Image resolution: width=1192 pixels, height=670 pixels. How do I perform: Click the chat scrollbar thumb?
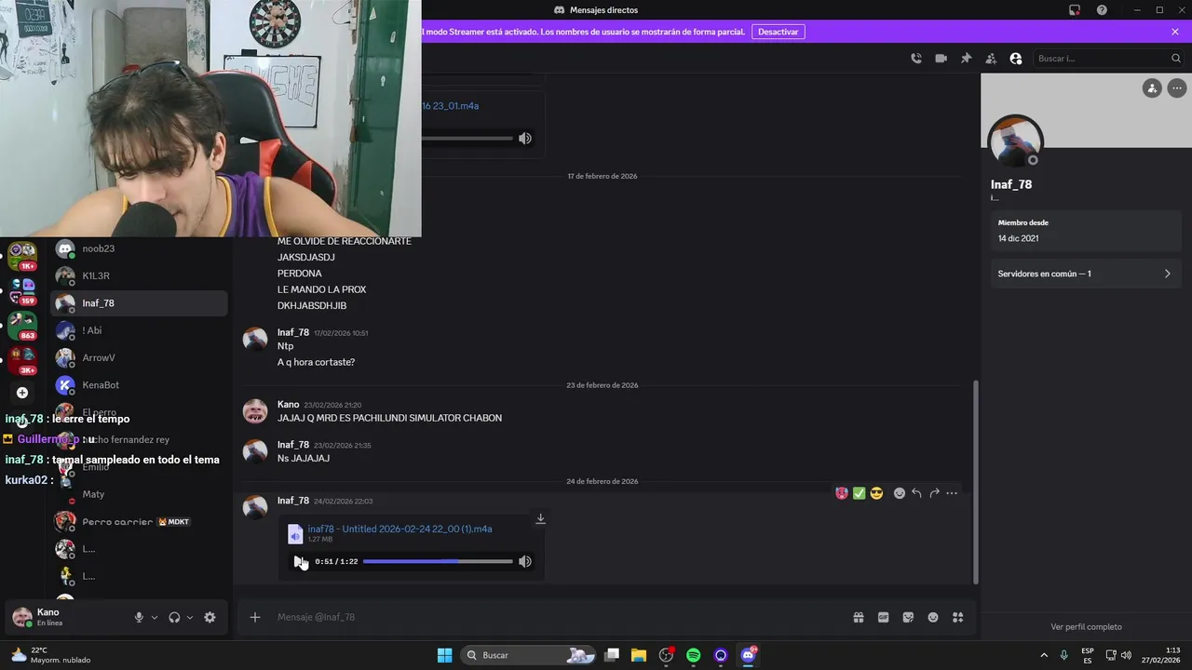click(x=975, y=481)
